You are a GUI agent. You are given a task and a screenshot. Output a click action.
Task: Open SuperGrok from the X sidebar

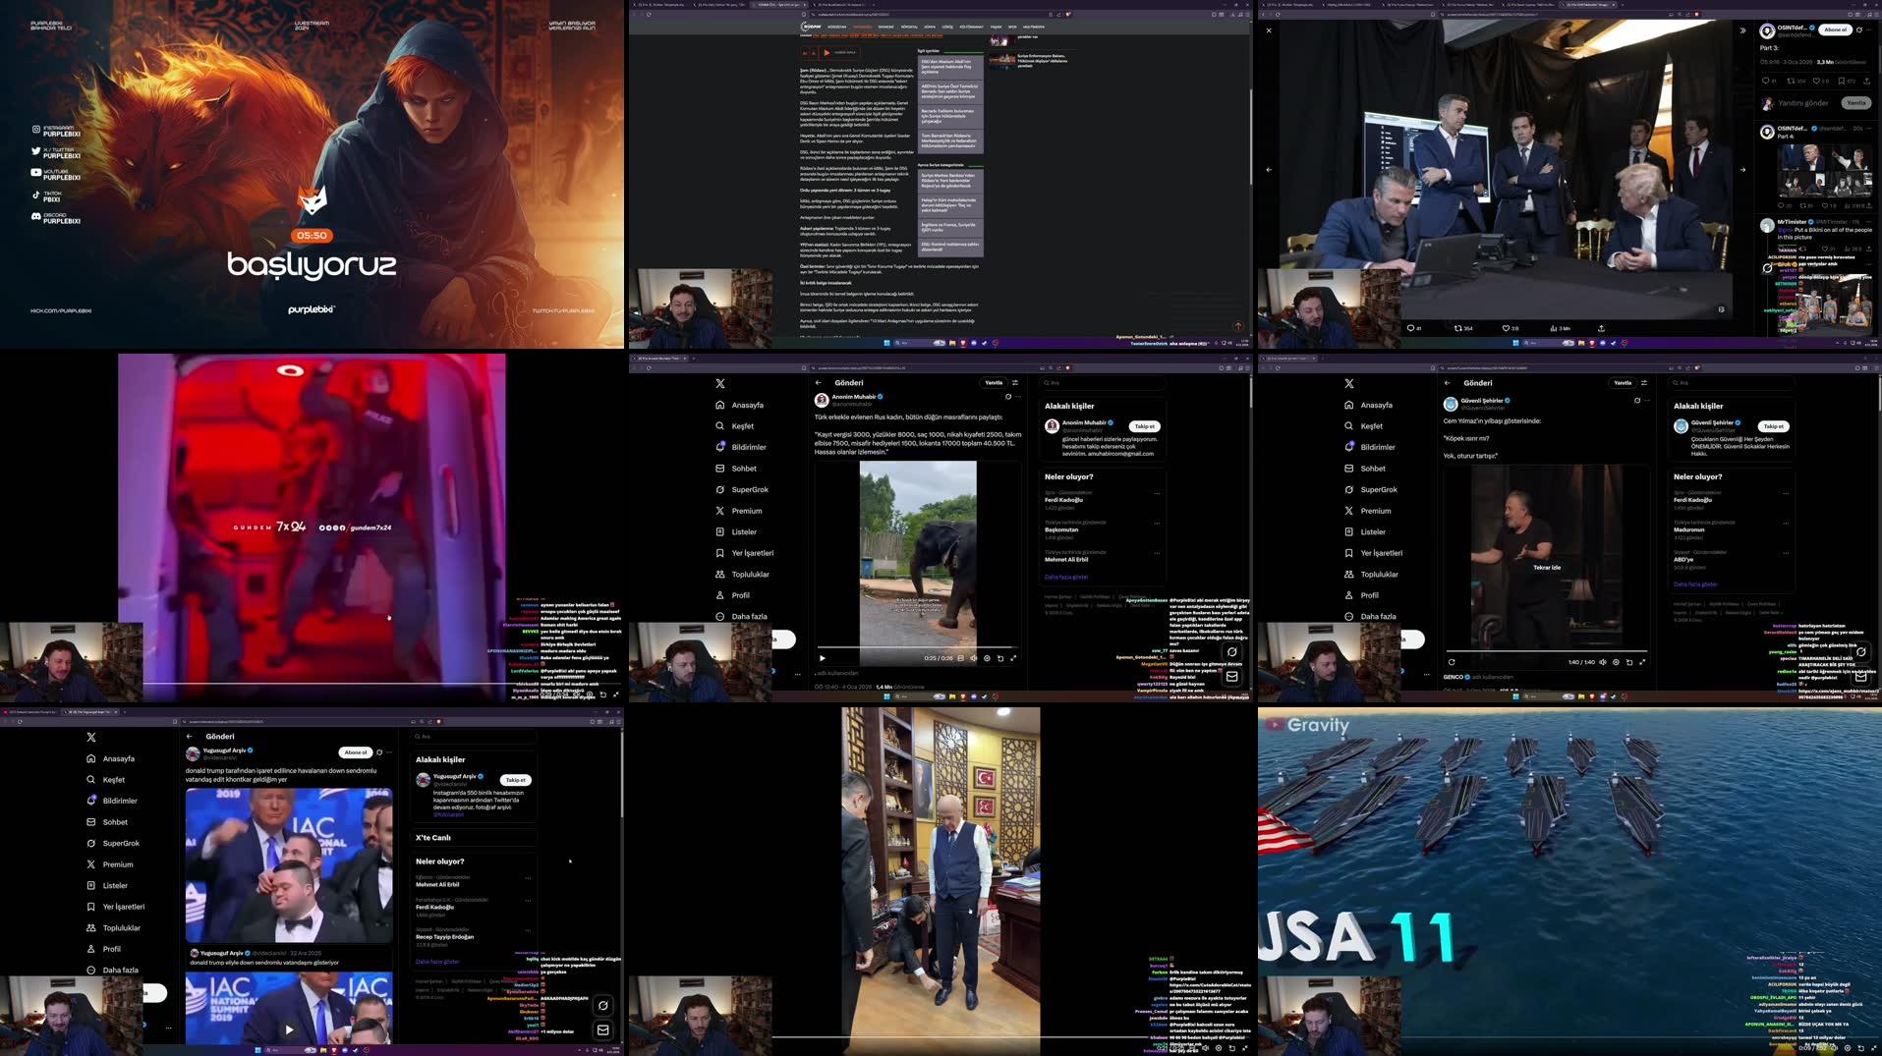click(x=749, y=489)
